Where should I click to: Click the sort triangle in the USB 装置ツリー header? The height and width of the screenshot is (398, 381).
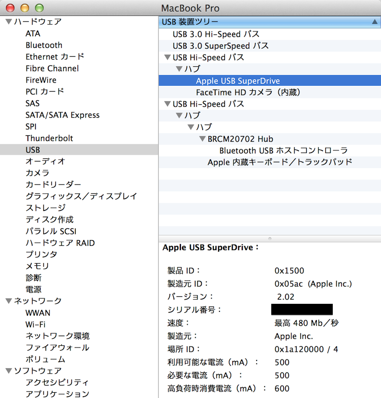coord(375,21)
